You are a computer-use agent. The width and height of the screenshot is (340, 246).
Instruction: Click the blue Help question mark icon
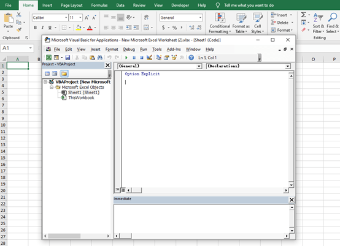coord(191,58)
